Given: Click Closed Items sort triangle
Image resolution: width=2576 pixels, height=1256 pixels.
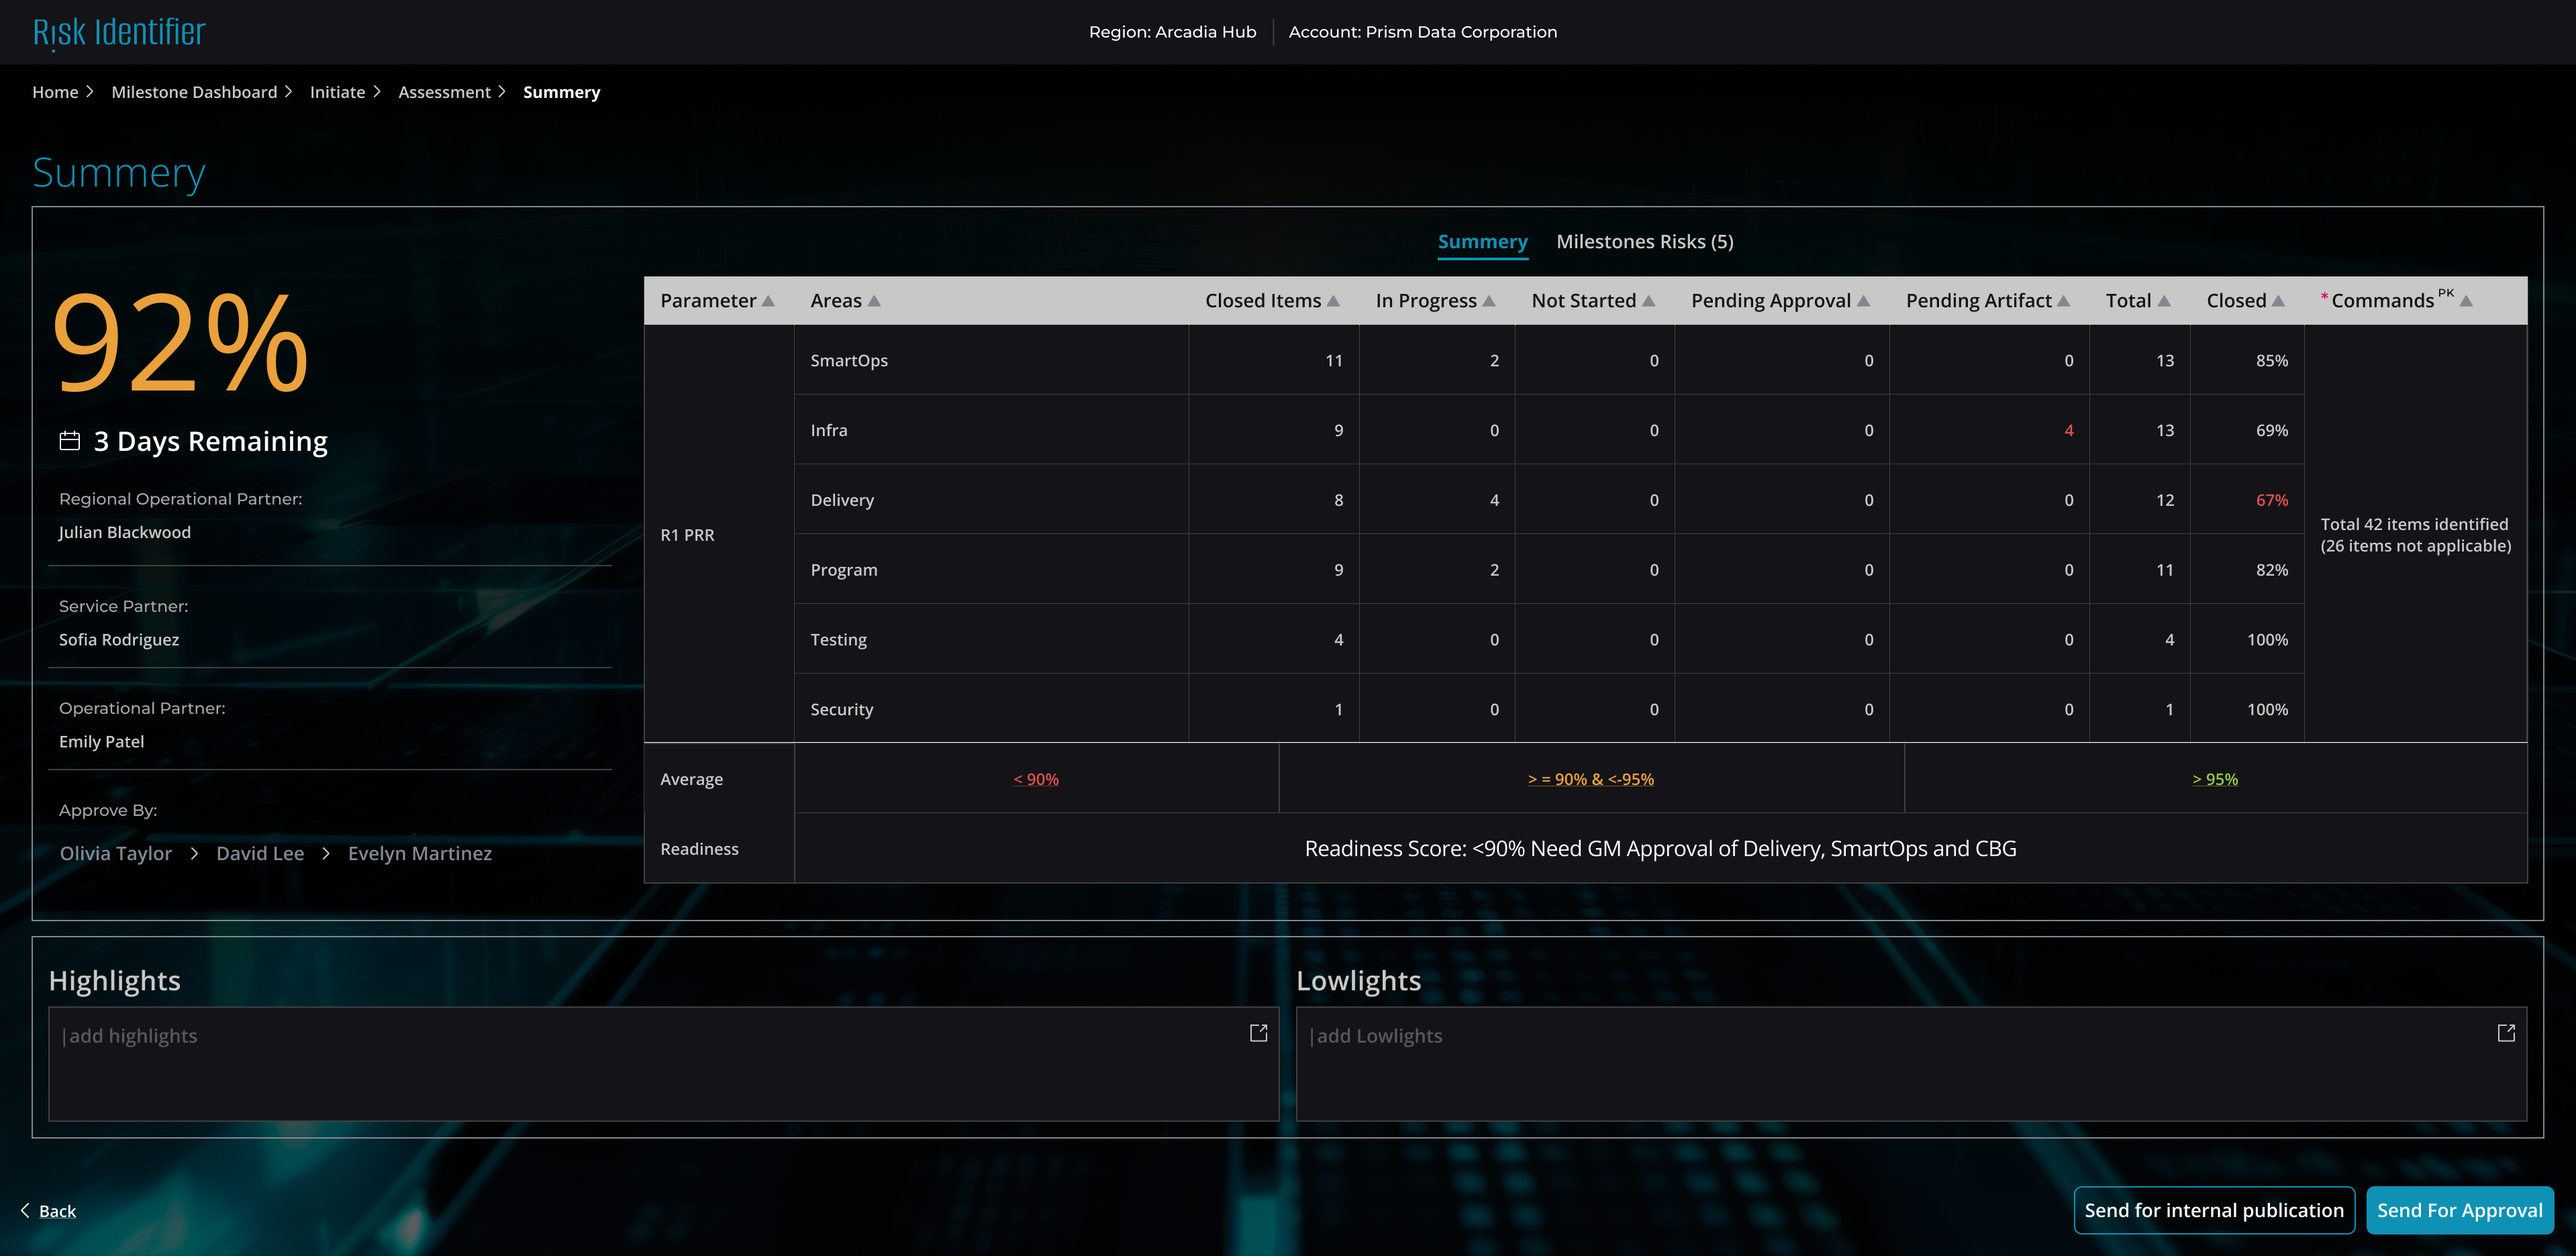Looking at the screenshot, I should pos(1333,301).
